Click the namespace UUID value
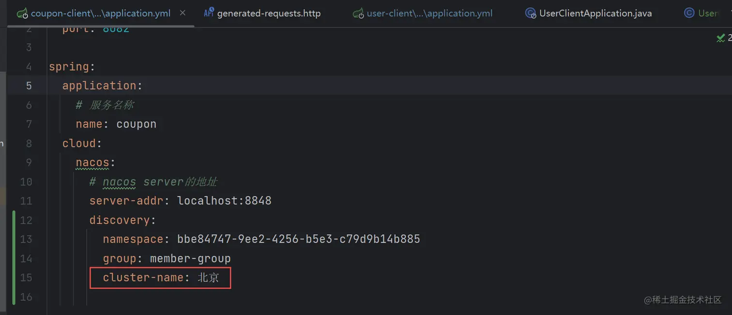Image resolution: width=732 pixels, height=315 pixels. pyautogui.click(x=298, y=239)
